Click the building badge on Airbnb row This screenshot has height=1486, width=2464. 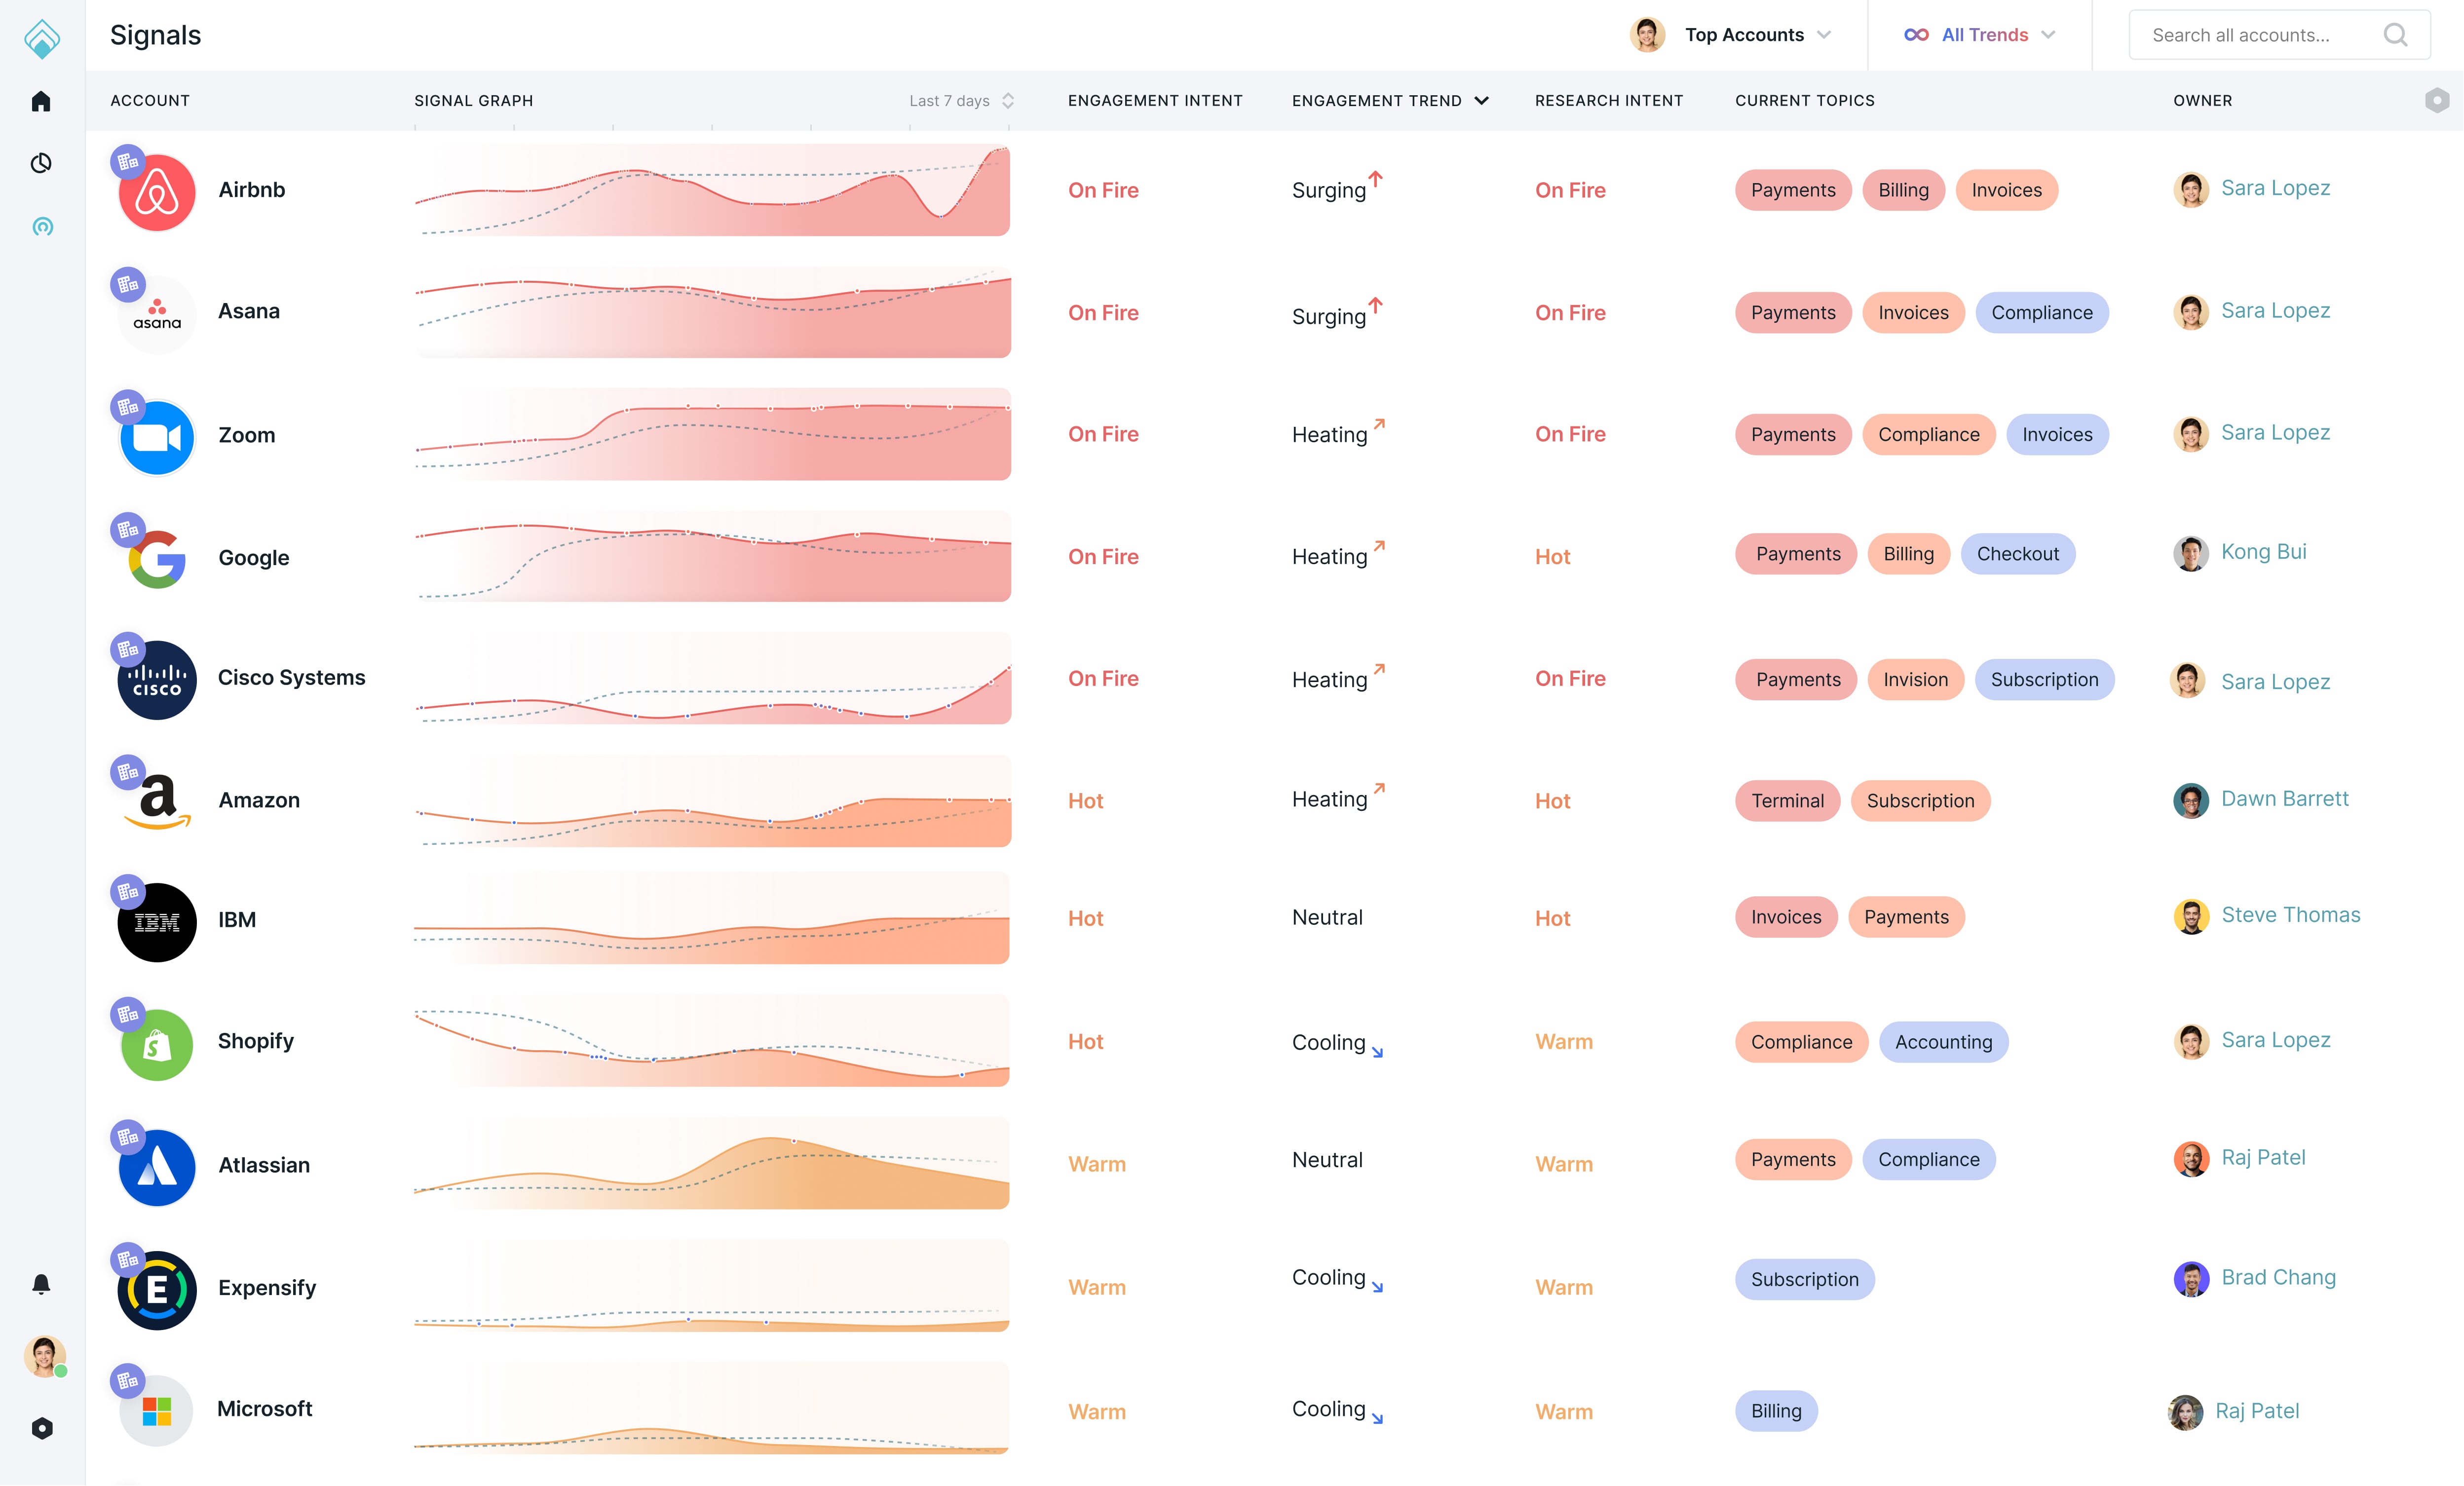[x=128, y=162]
